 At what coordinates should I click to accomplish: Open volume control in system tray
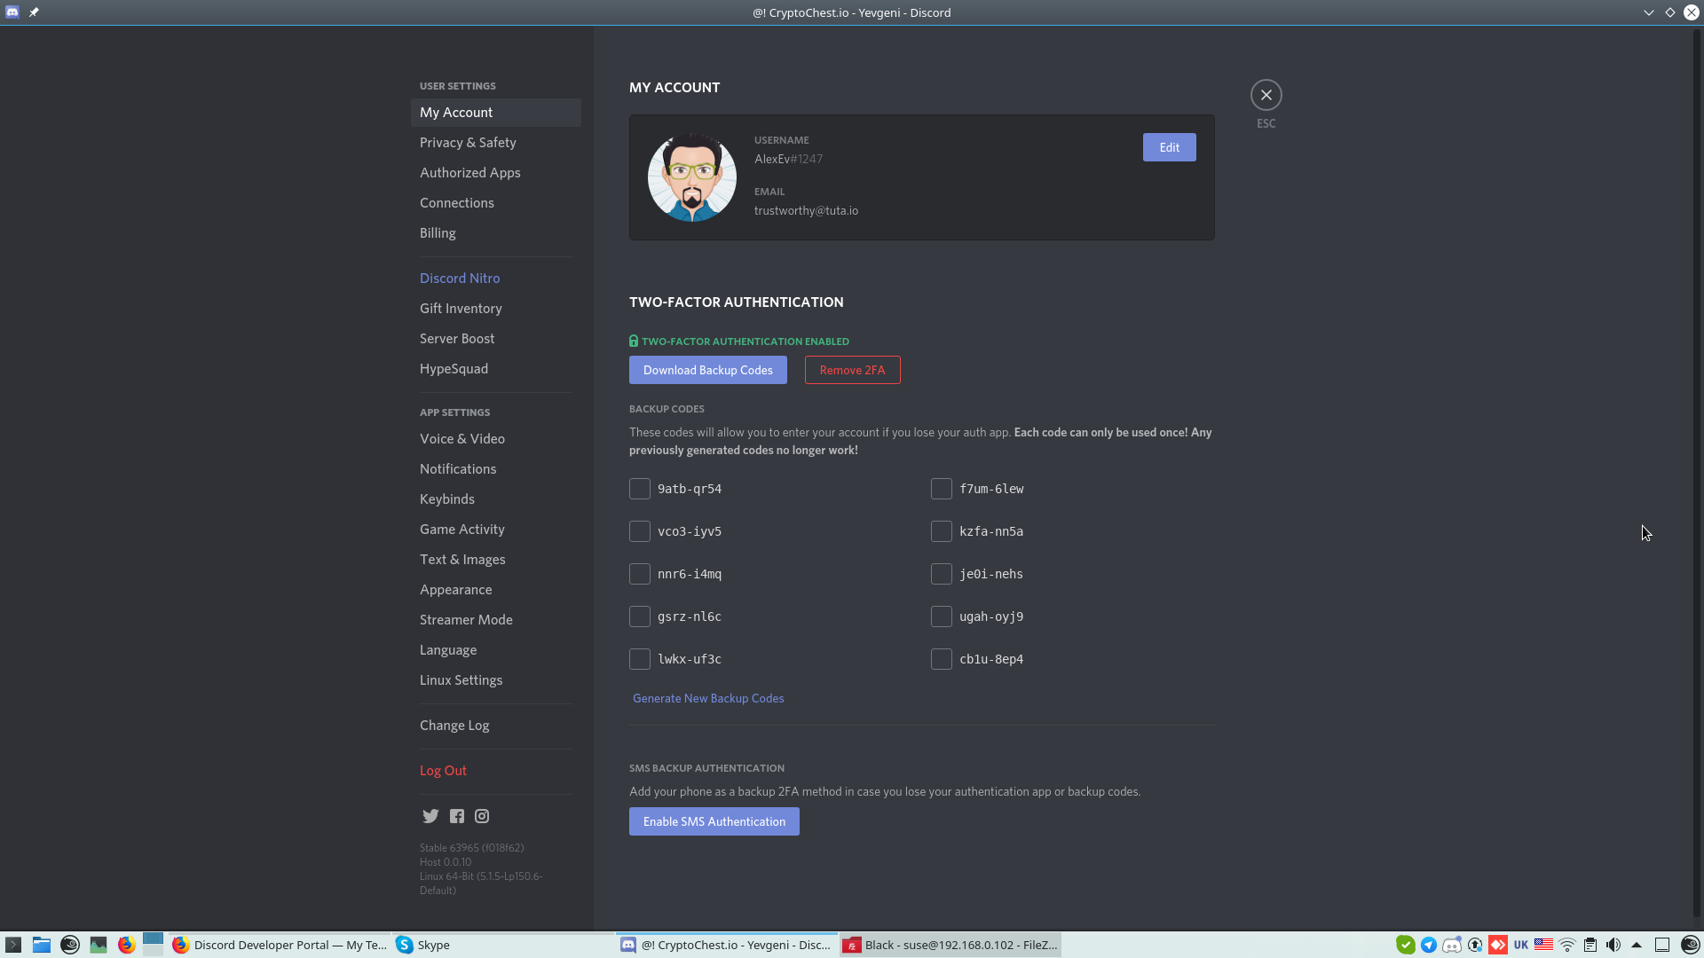click(x=1613, y=945)
